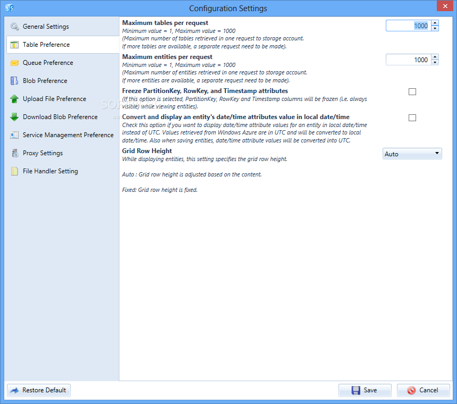
Task: Click the Table Preference grid icon
Action: [x=14, y=45]
